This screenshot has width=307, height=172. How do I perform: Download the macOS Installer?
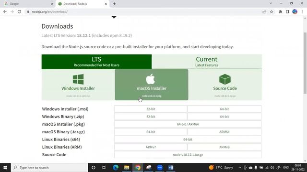[x=152, y=85]
